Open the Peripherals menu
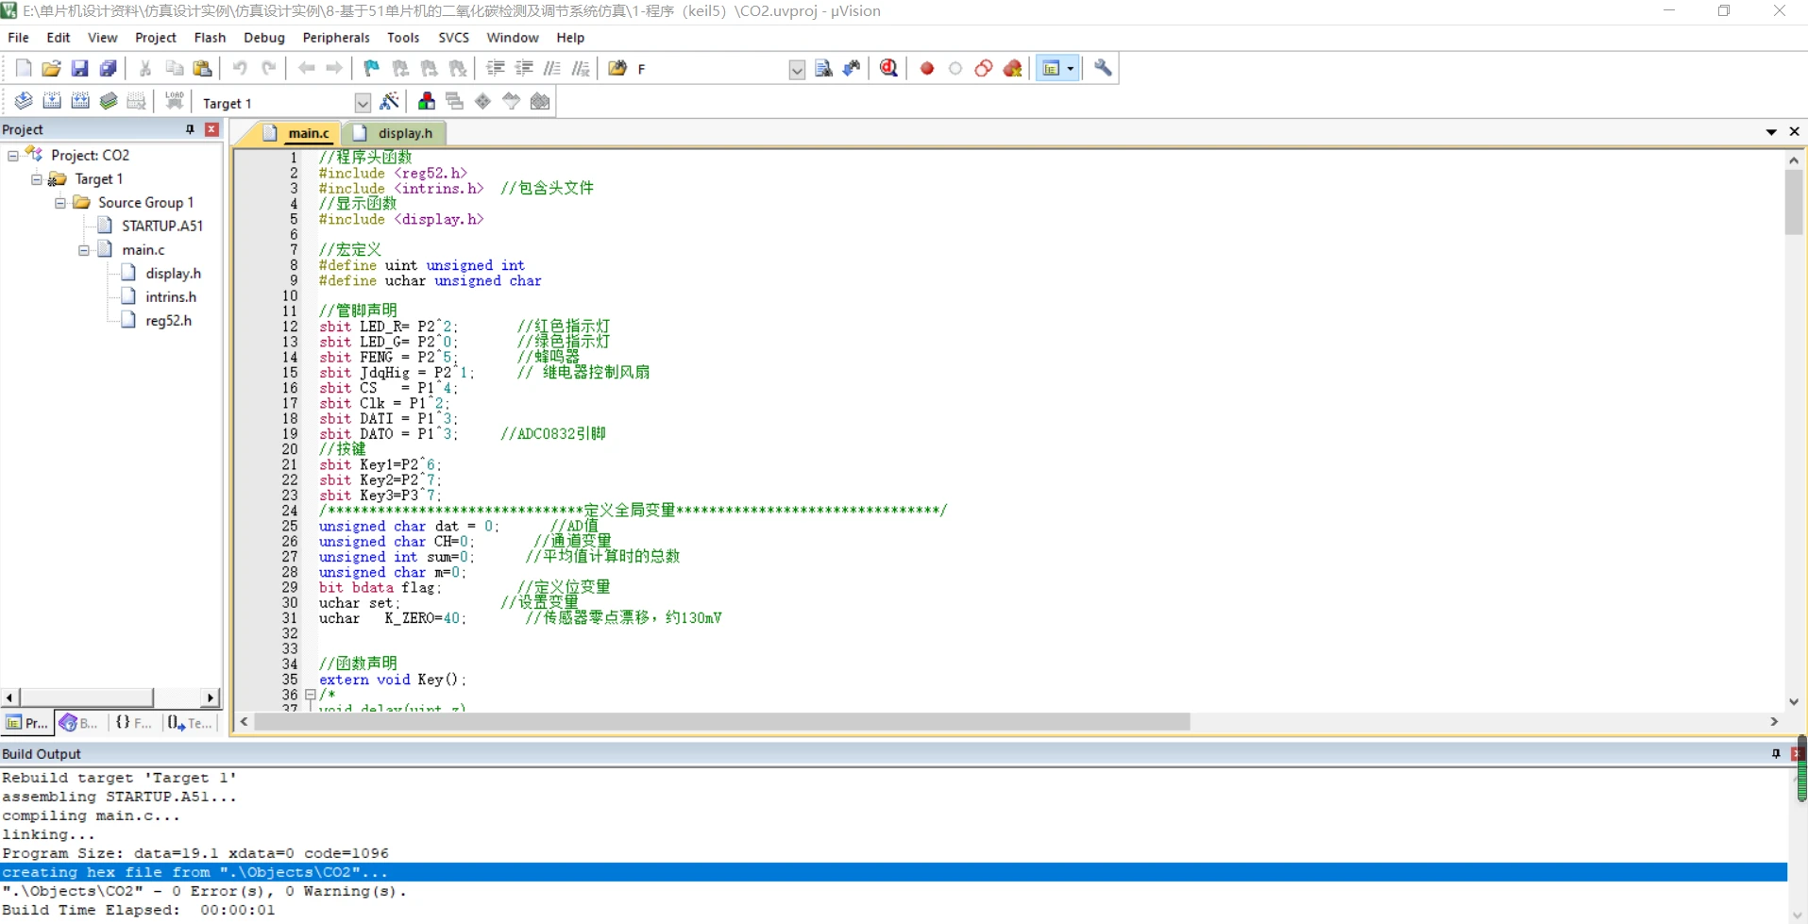This screenshot has height=924, width=1808. click(x=336, y=38)
